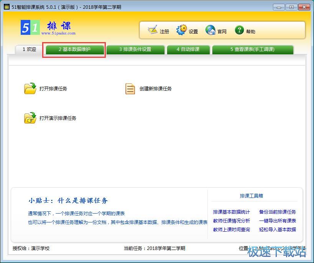
Task: Open 设置 via the gear icon
Action: (x=182, y=30)
